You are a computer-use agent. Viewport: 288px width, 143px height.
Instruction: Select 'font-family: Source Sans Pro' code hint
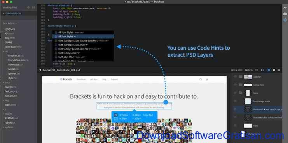(83, 49)
